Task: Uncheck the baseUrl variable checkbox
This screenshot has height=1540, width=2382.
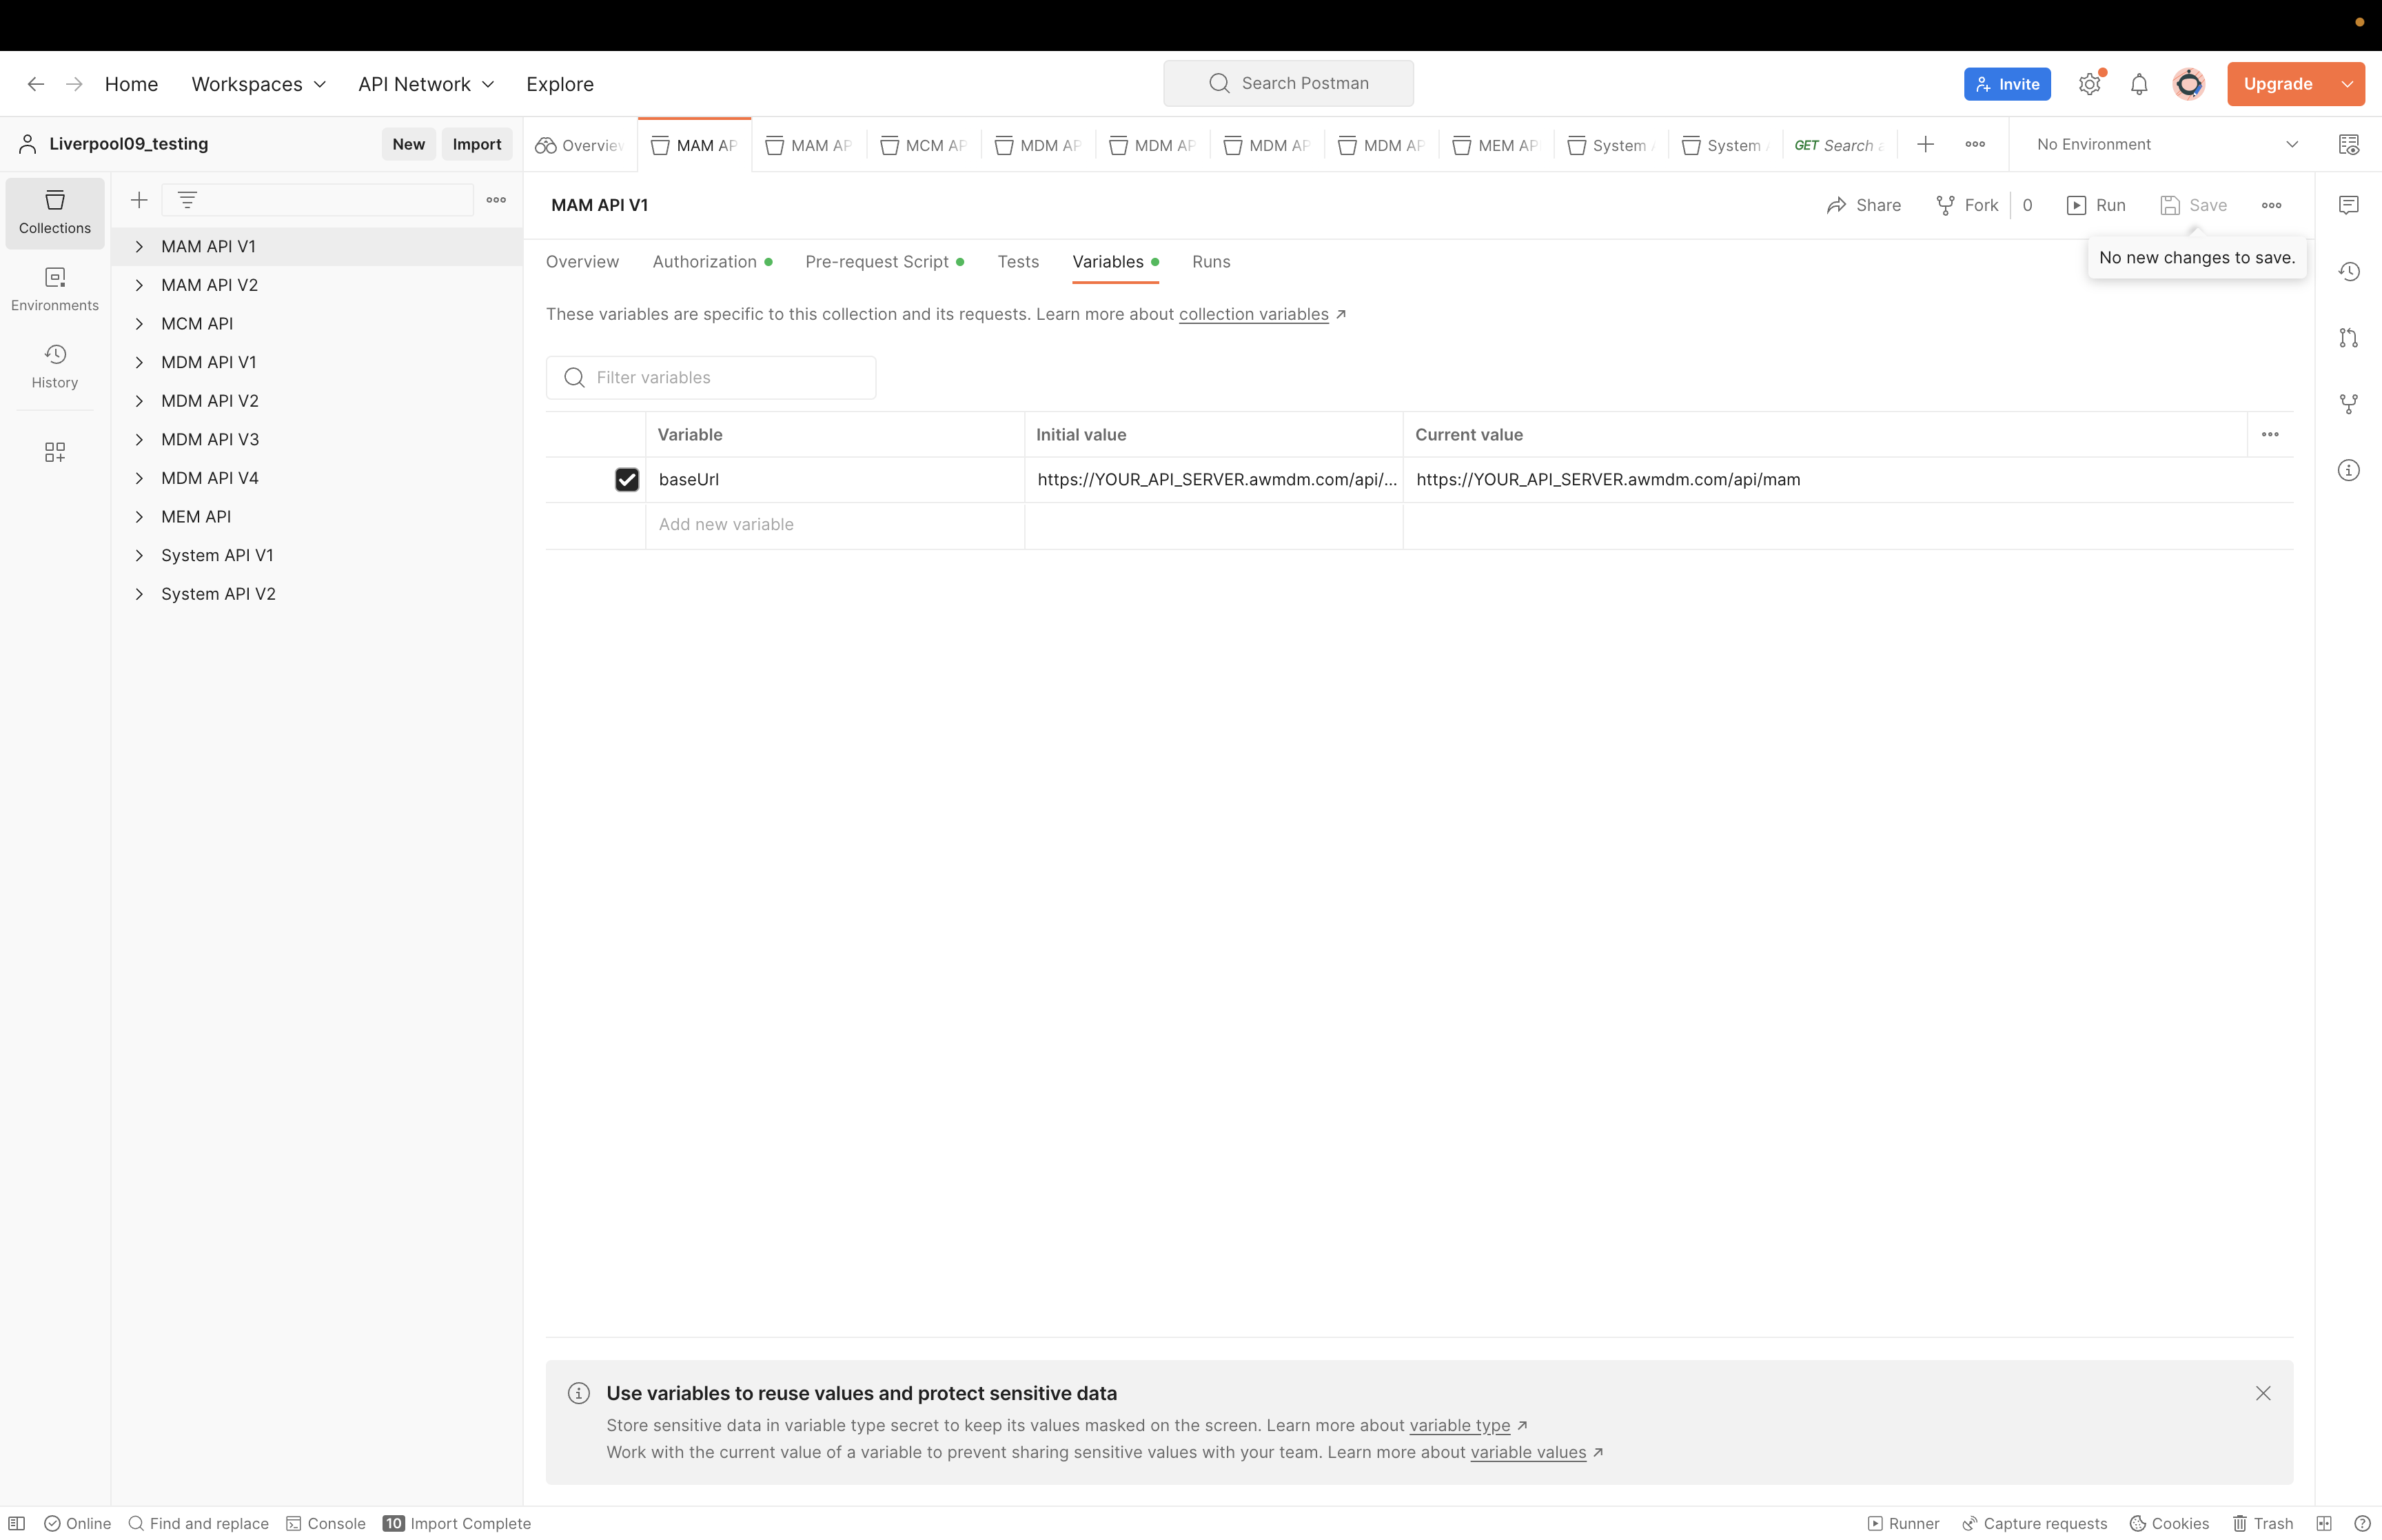Action: click(x=627, y=479)
